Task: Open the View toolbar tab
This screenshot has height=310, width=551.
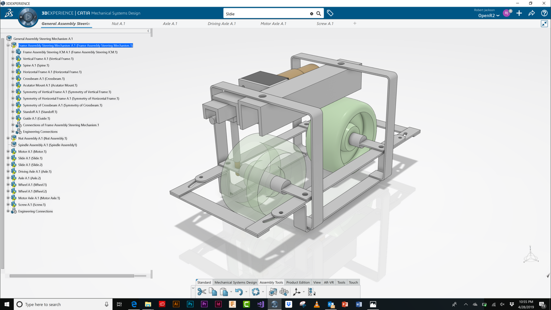Action: click(x=317, y=282)
